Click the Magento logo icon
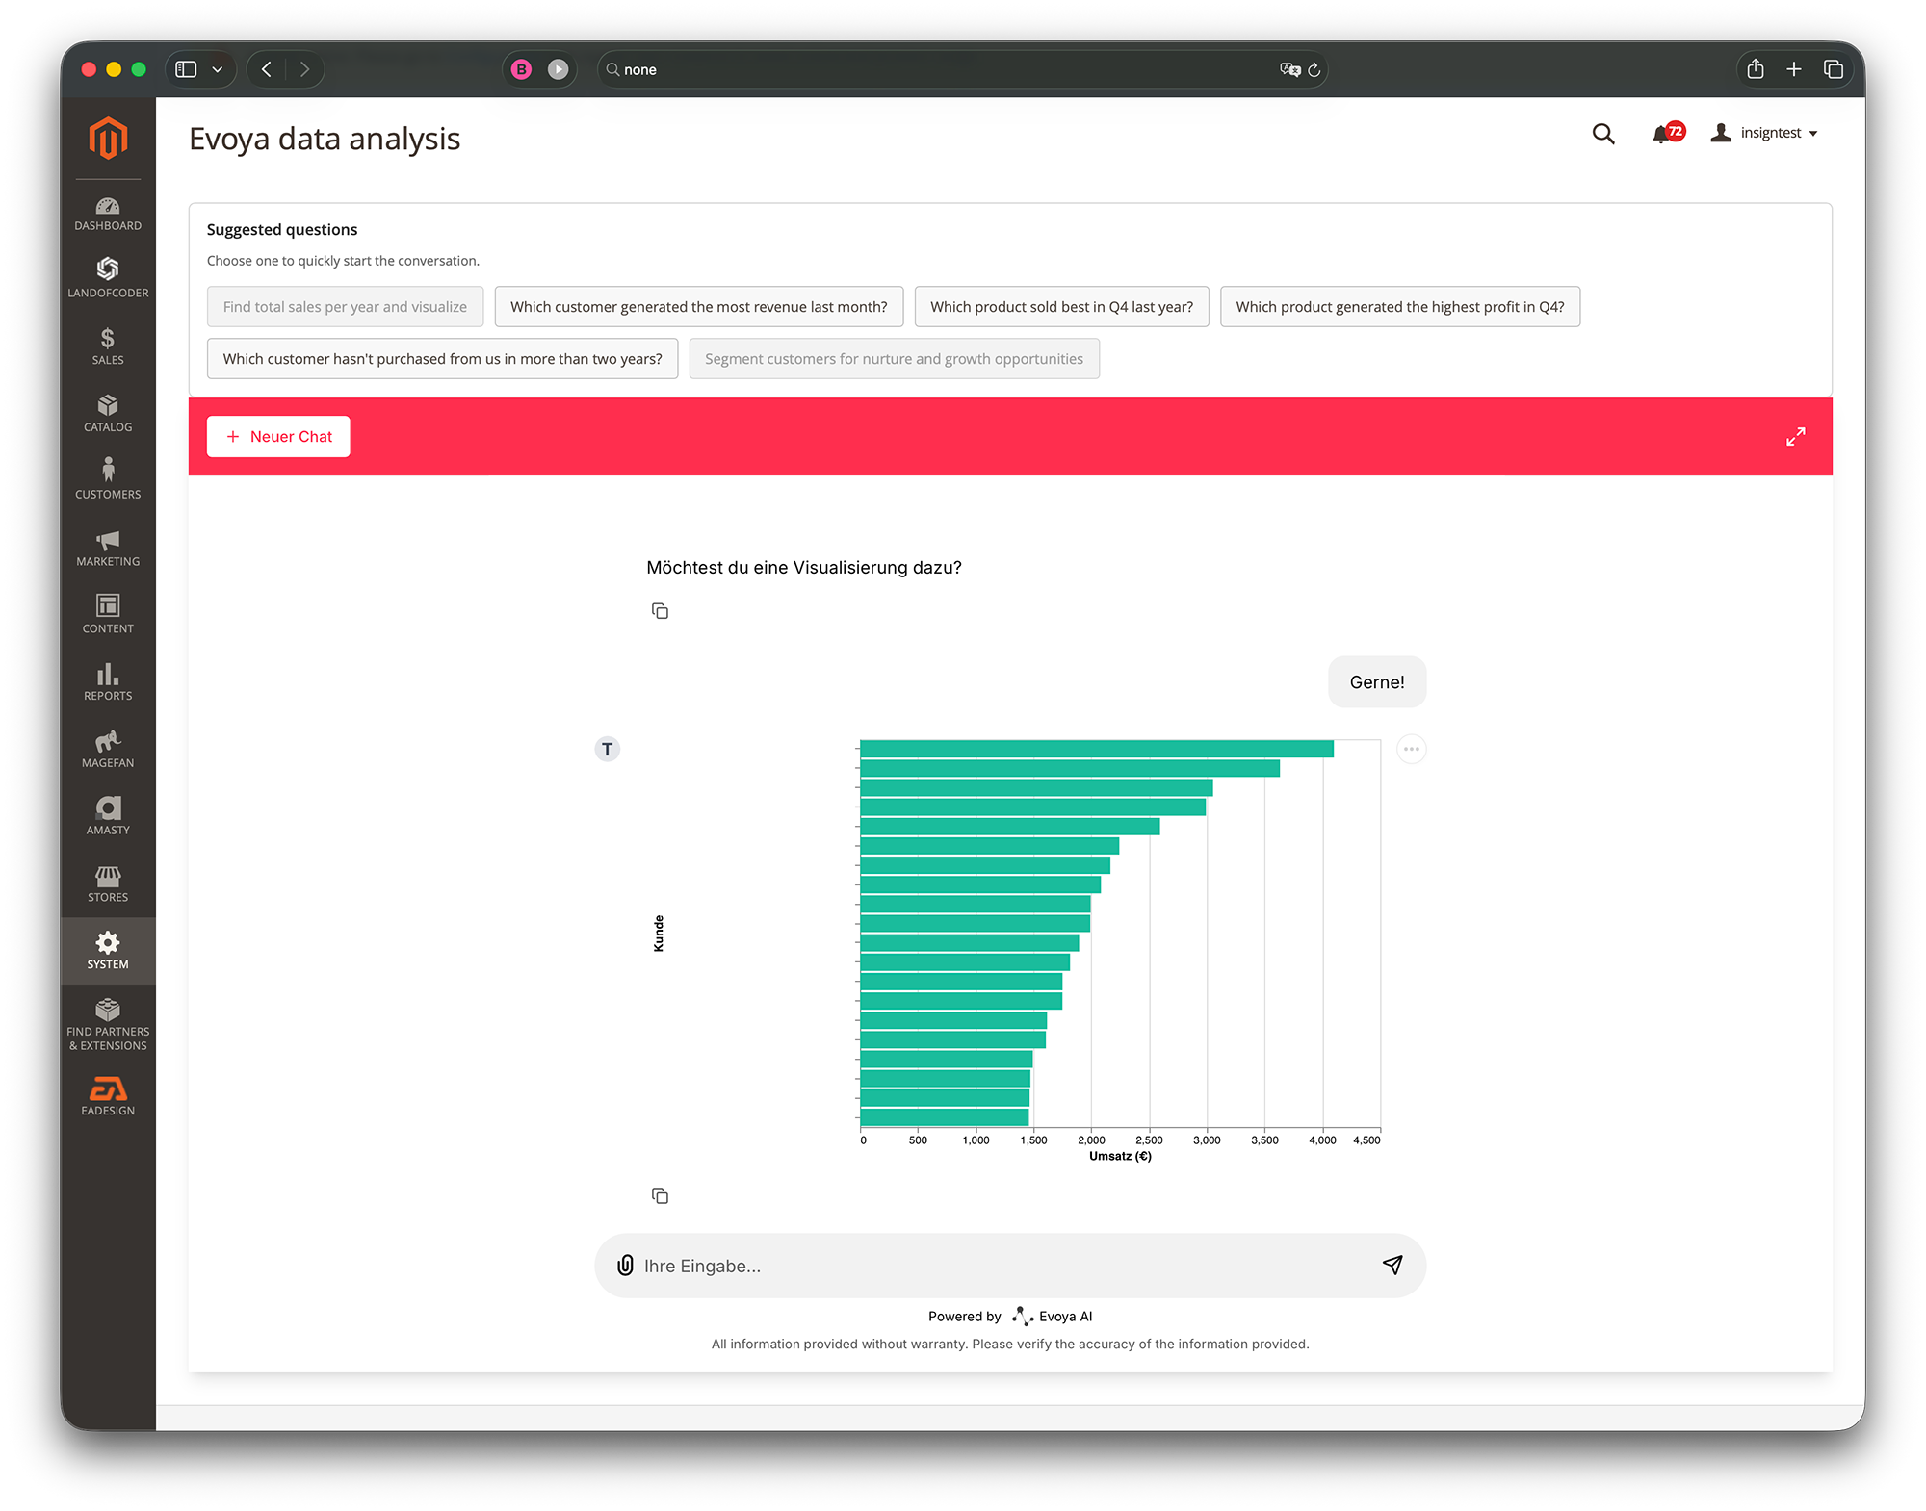 [108, 138]
